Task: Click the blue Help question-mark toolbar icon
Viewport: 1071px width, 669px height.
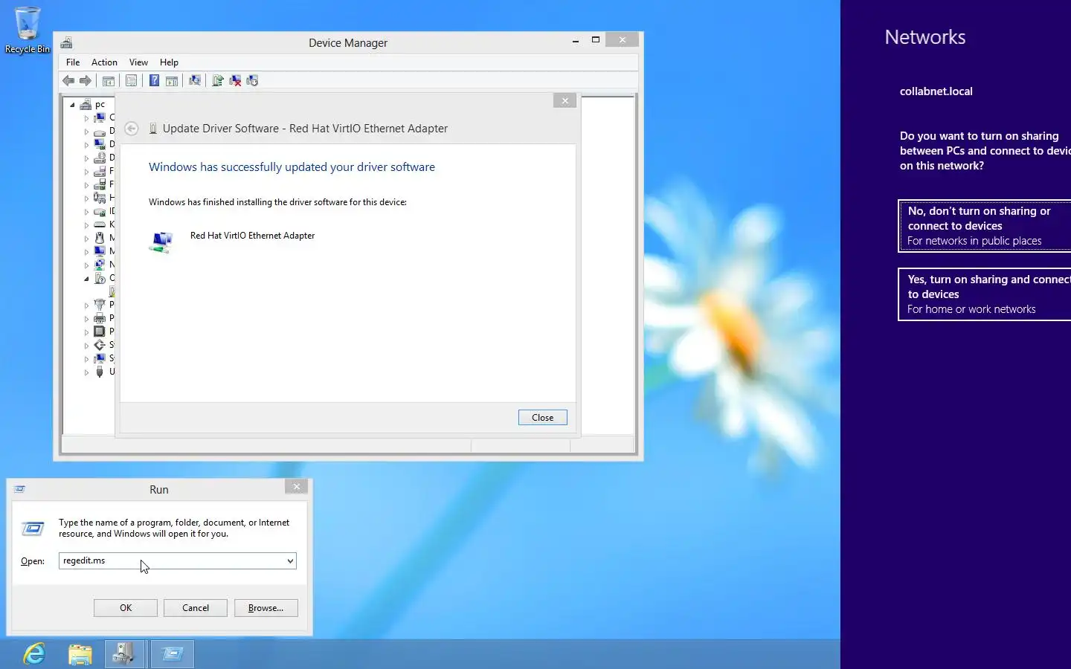Action: click(154, 80)
